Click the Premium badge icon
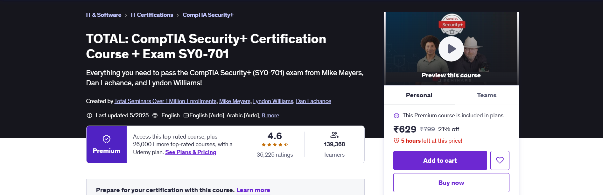The image size is (603, 195). pos(107,139)
